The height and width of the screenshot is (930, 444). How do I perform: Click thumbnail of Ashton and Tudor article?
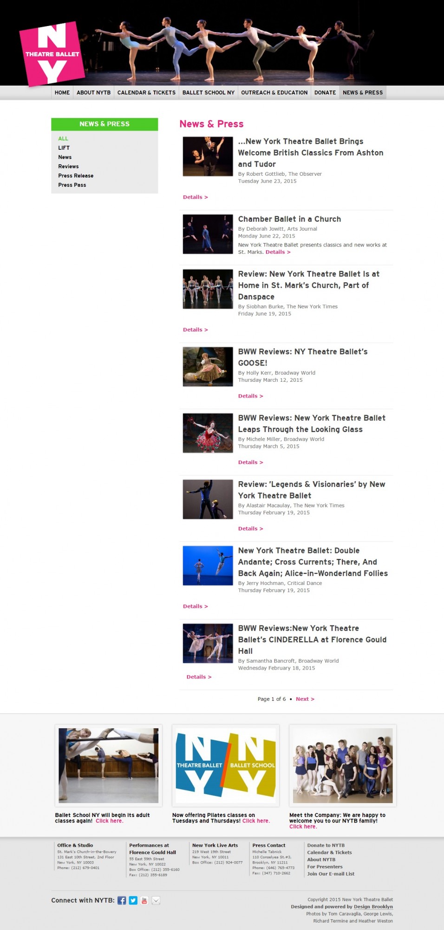click(x=208, y=156)
